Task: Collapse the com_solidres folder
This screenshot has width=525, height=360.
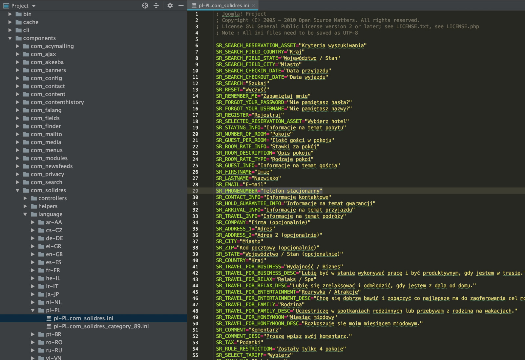Action: pos(18,190)
